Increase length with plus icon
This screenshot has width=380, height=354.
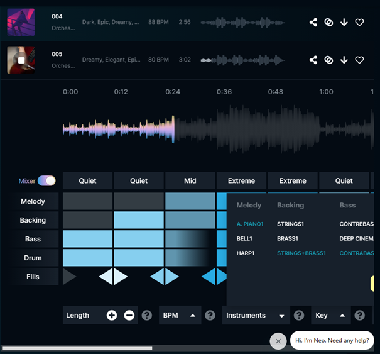click(x=112, y=316)
